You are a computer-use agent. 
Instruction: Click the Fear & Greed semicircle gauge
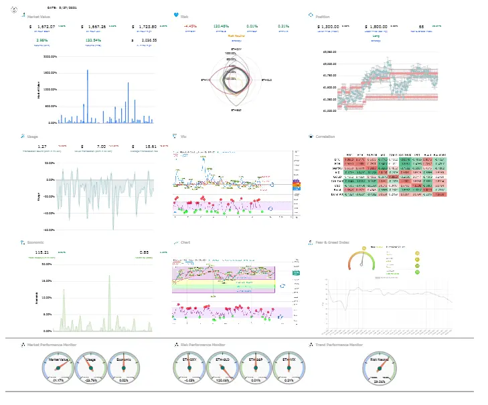click(361, 259)
